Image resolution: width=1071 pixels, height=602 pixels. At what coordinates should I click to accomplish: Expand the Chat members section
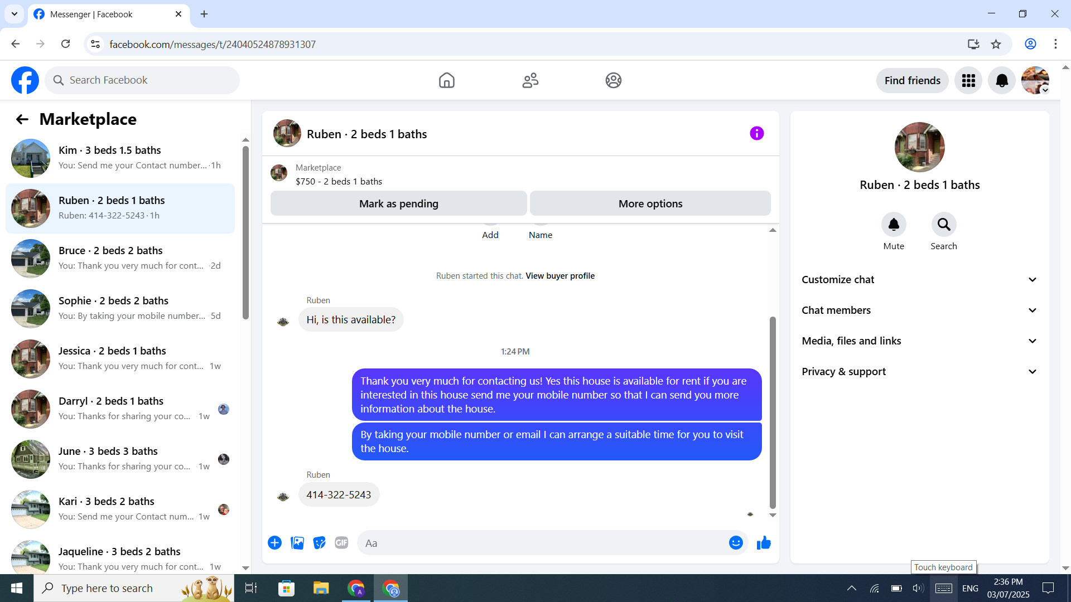(919, 310)
